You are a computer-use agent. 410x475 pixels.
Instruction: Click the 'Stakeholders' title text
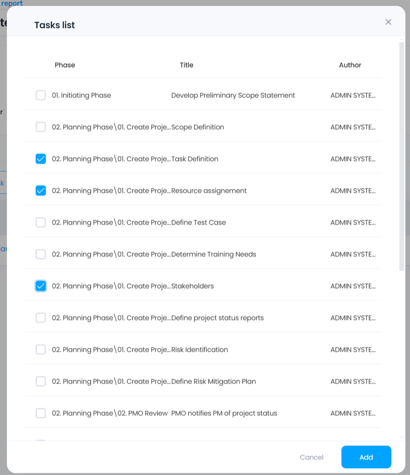click(192, 286)
